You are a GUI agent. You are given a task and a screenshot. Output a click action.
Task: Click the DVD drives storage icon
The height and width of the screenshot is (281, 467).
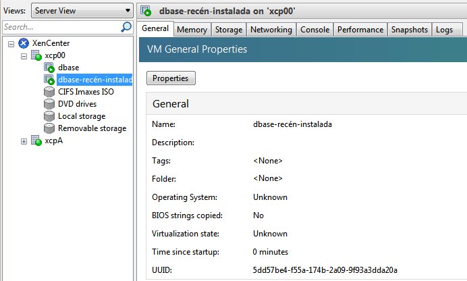[x=49, y=104]
